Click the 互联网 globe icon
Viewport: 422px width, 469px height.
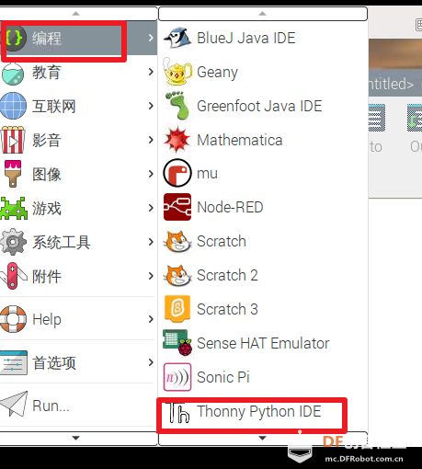(13, 106)
